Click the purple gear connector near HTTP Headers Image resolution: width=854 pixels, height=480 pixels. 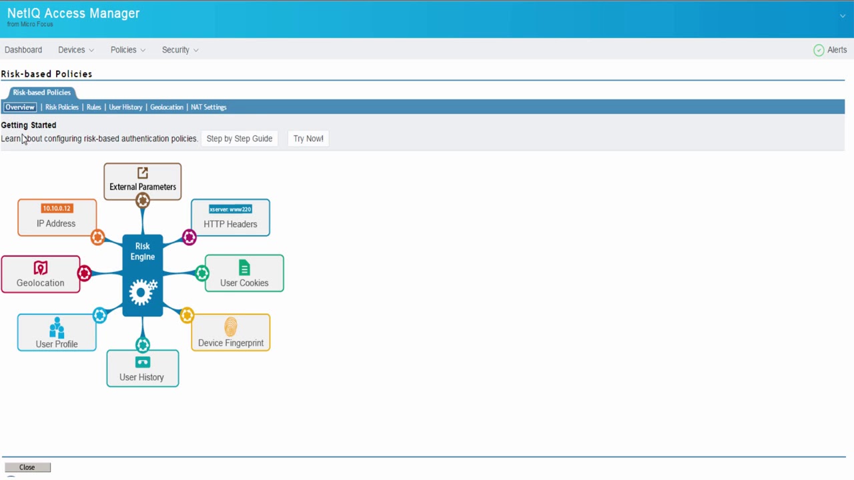(189, 237)
